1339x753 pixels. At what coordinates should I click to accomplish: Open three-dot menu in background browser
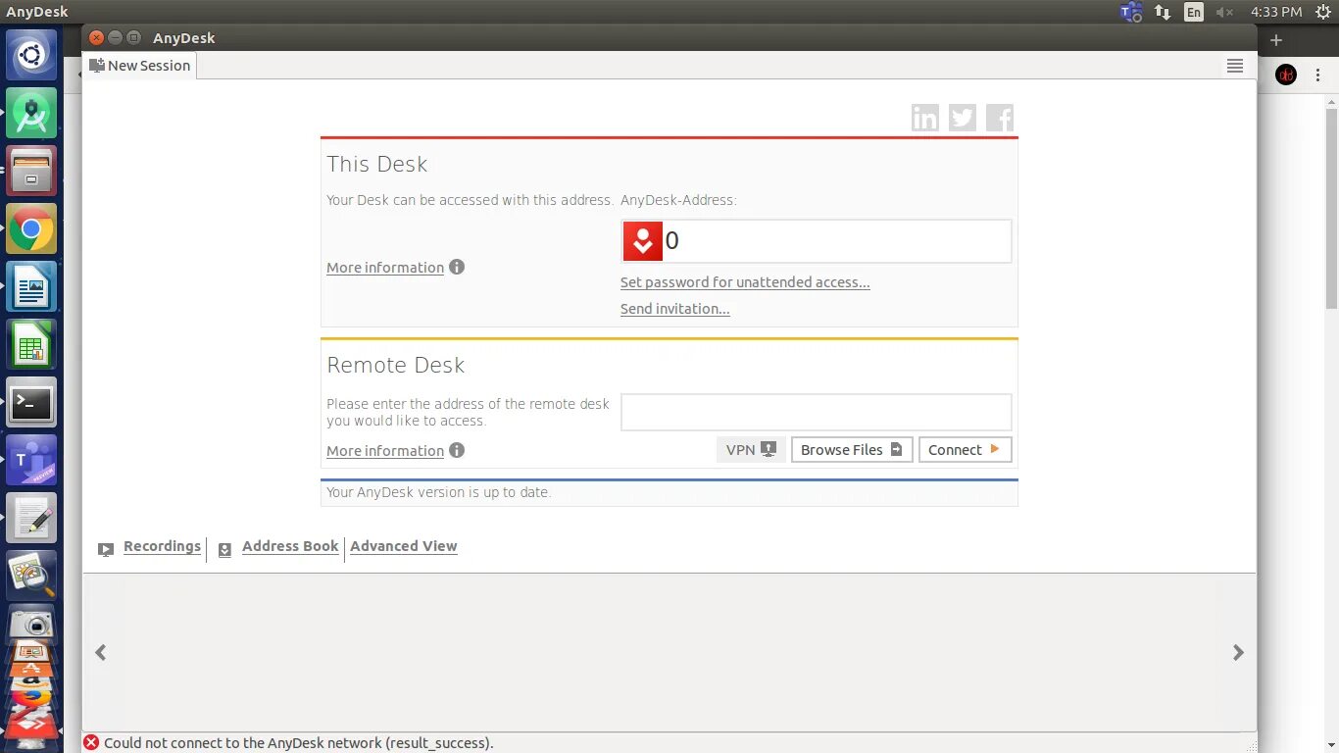pos(1317,75)
